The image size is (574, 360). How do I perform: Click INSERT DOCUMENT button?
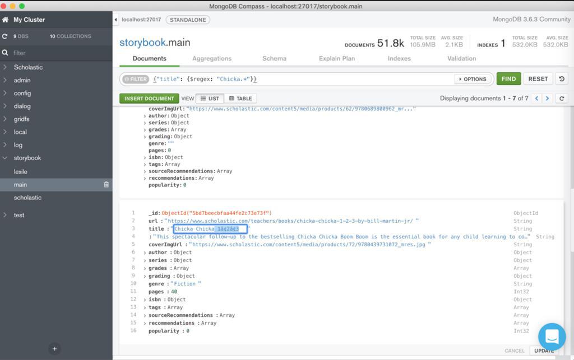(149, 99)
